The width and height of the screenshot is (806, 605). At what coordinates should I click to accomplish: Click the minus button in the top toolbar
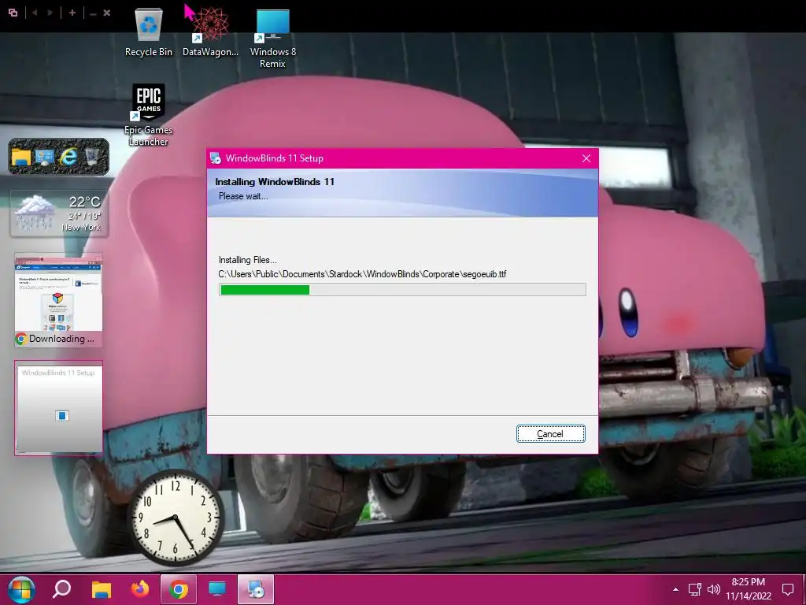coord(93,13)
